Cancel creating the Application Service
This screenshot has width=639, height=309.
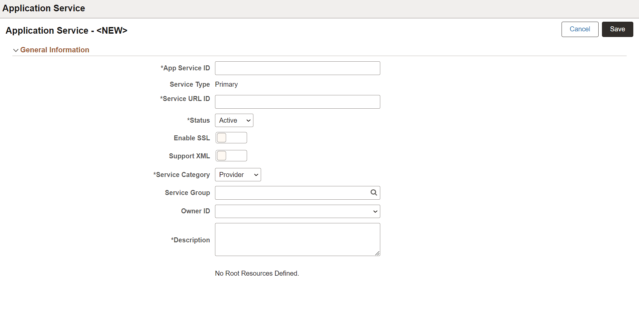(580, 29)
